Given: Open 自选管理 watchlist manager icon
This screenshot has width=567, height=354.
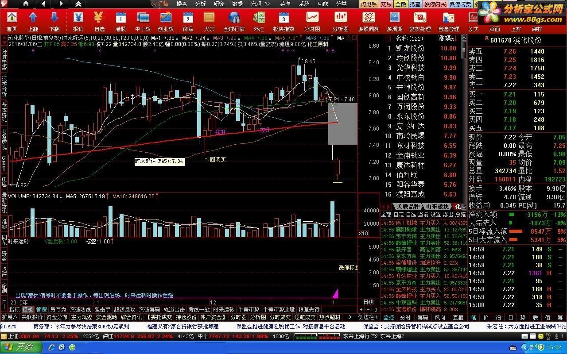Looking at the screenshot, I should (448, 21).
